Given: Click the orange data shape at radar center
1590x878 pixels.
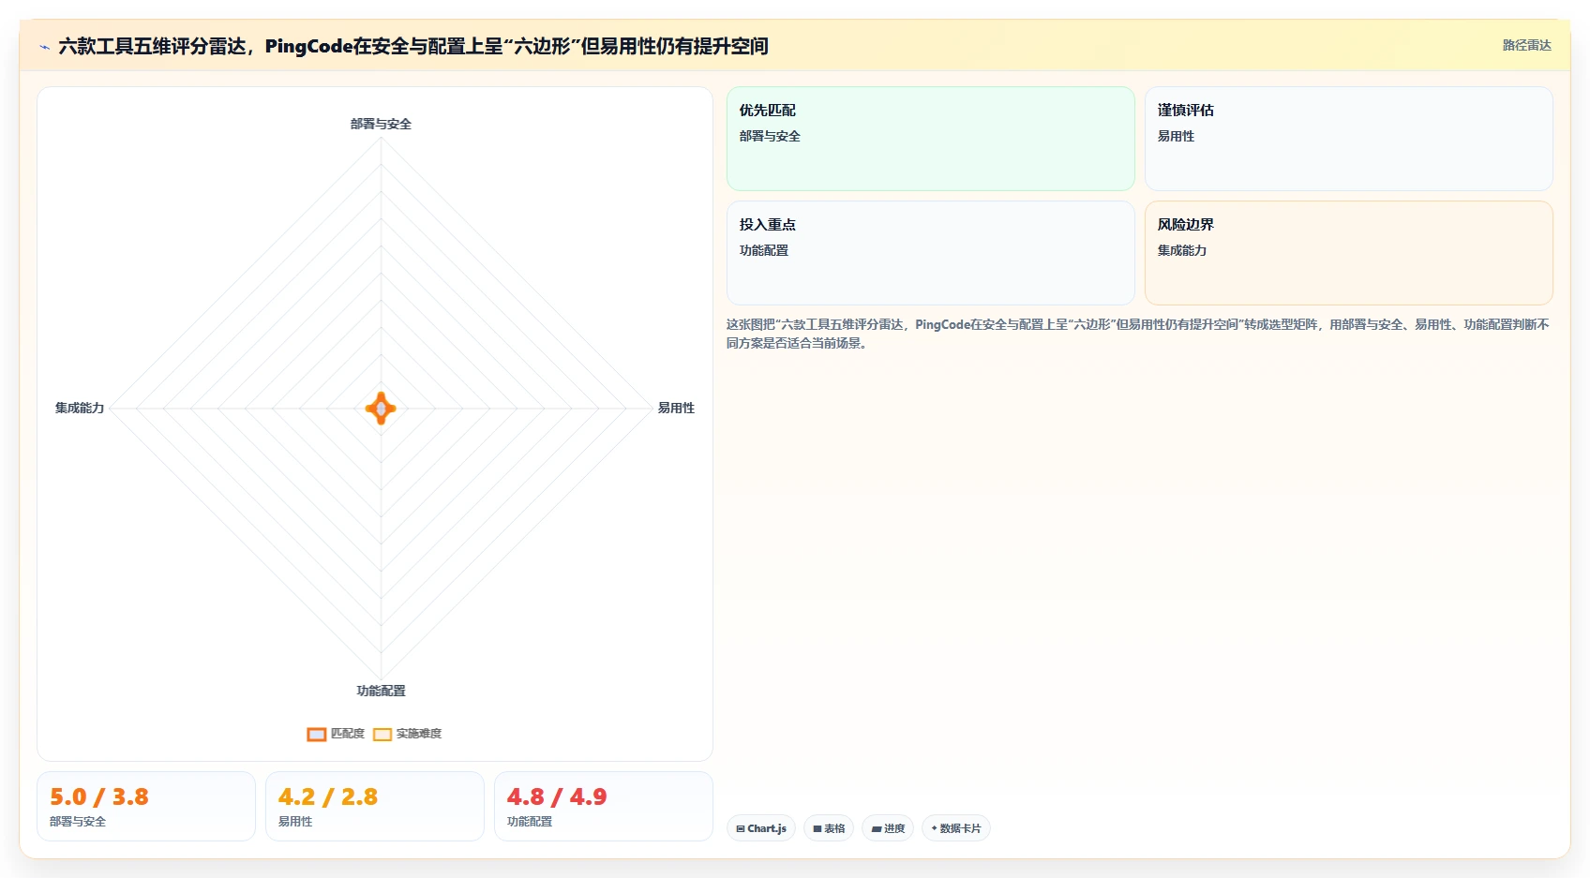Looking at the screenshot, I should click(381, 409).
